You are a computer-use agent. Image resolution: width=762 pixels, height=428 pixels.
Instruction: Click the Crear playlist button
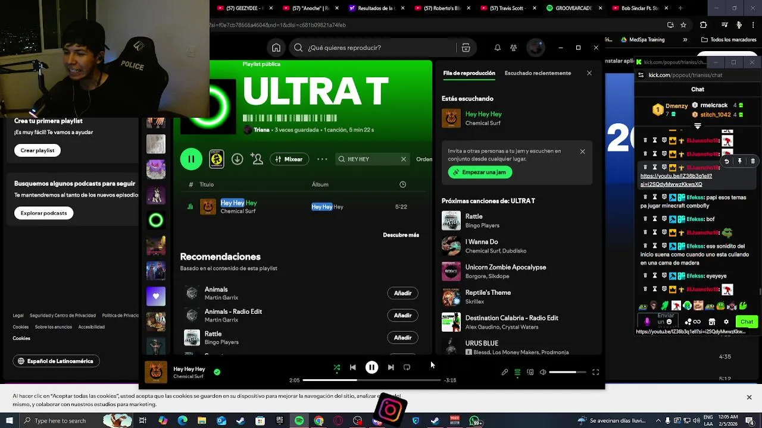click(x=38, y=150)
